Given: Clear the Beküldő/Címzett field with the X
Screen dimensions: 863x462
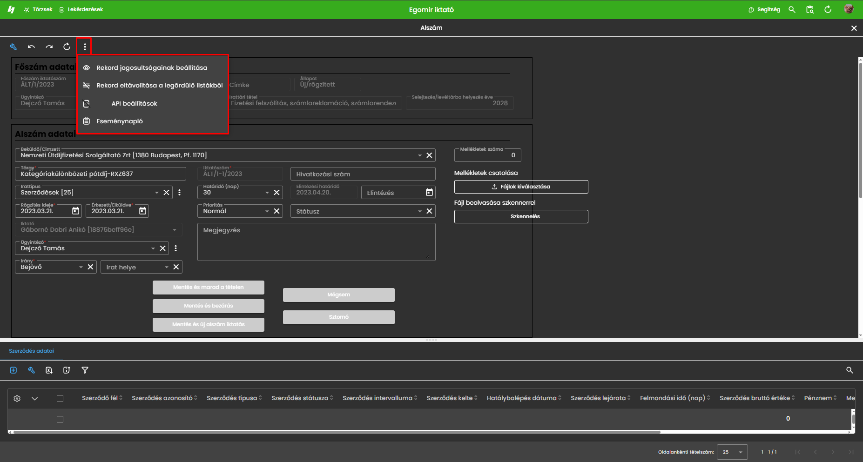Looking at the screenshot, I should pos(429,155).
